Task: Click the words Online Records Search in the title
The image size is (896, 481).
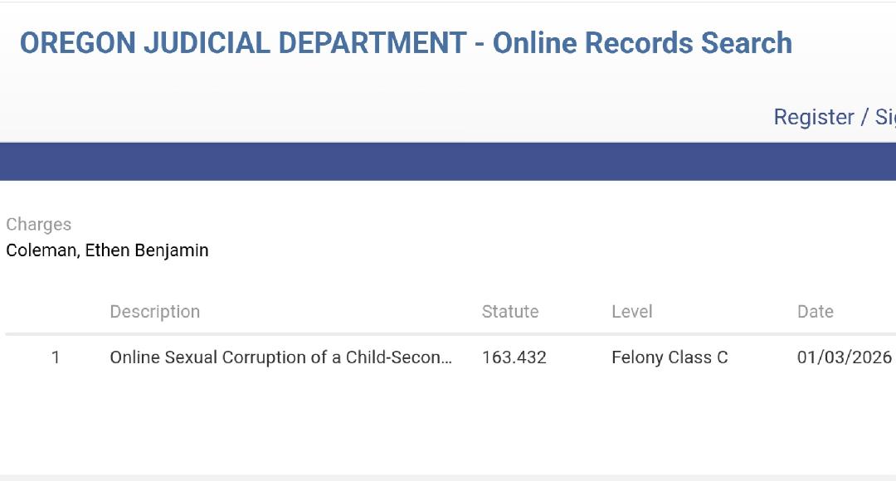Action: (643, 43)
